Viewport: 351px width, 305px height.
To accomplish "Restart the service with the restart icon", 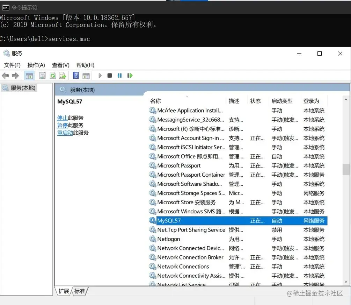I will [130, 76].
